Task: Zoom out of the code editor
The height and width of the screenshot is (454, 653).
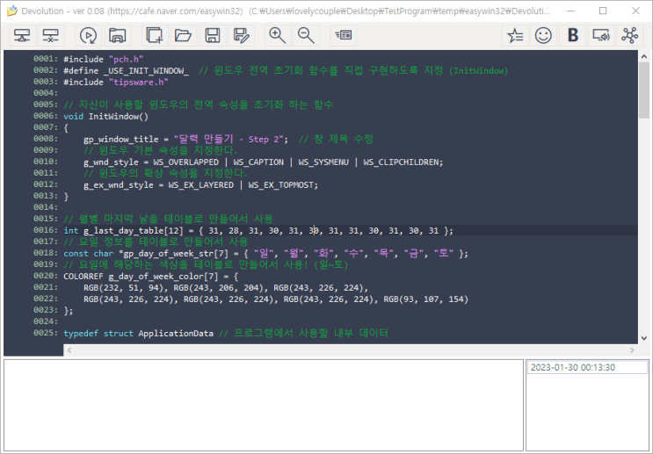Action: point(306,35)
